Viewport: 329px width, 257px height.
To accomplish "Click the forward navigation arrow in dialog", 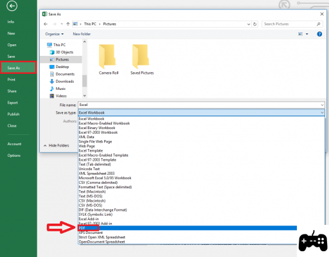I will point(55,24).
